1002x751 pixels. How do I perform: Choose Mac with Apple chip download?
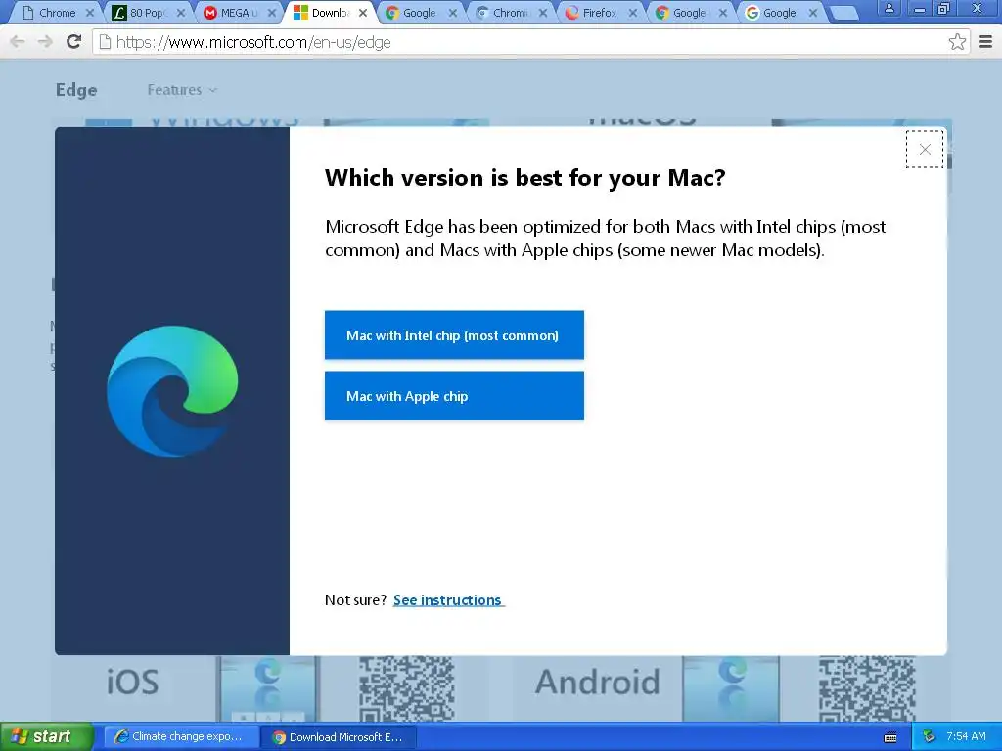454,396
